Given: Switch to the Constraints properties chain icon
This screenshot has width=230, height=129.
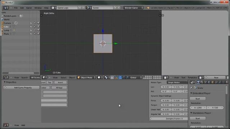Looking at the screenshot, I should coord(216,82).
